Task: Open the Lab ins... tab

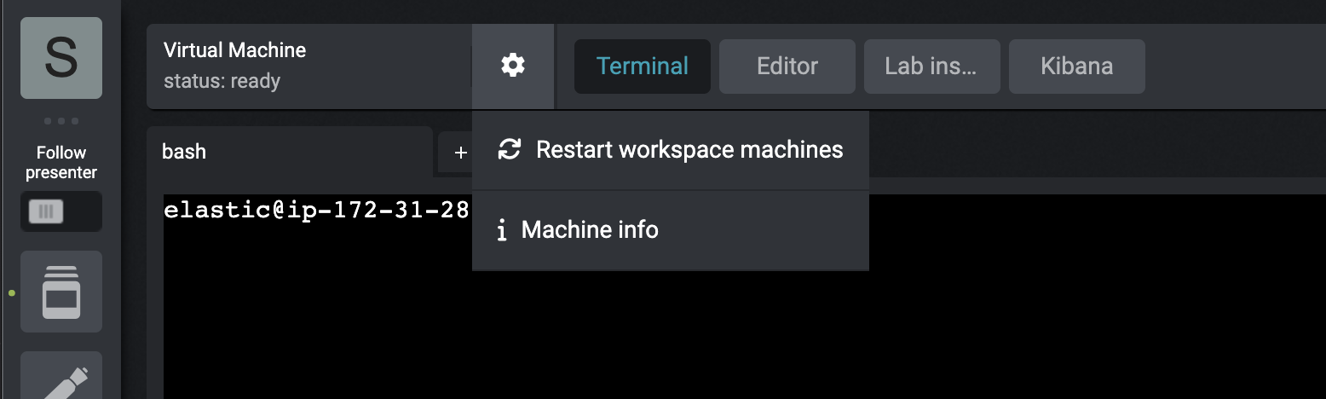Action: coord(932,66)
